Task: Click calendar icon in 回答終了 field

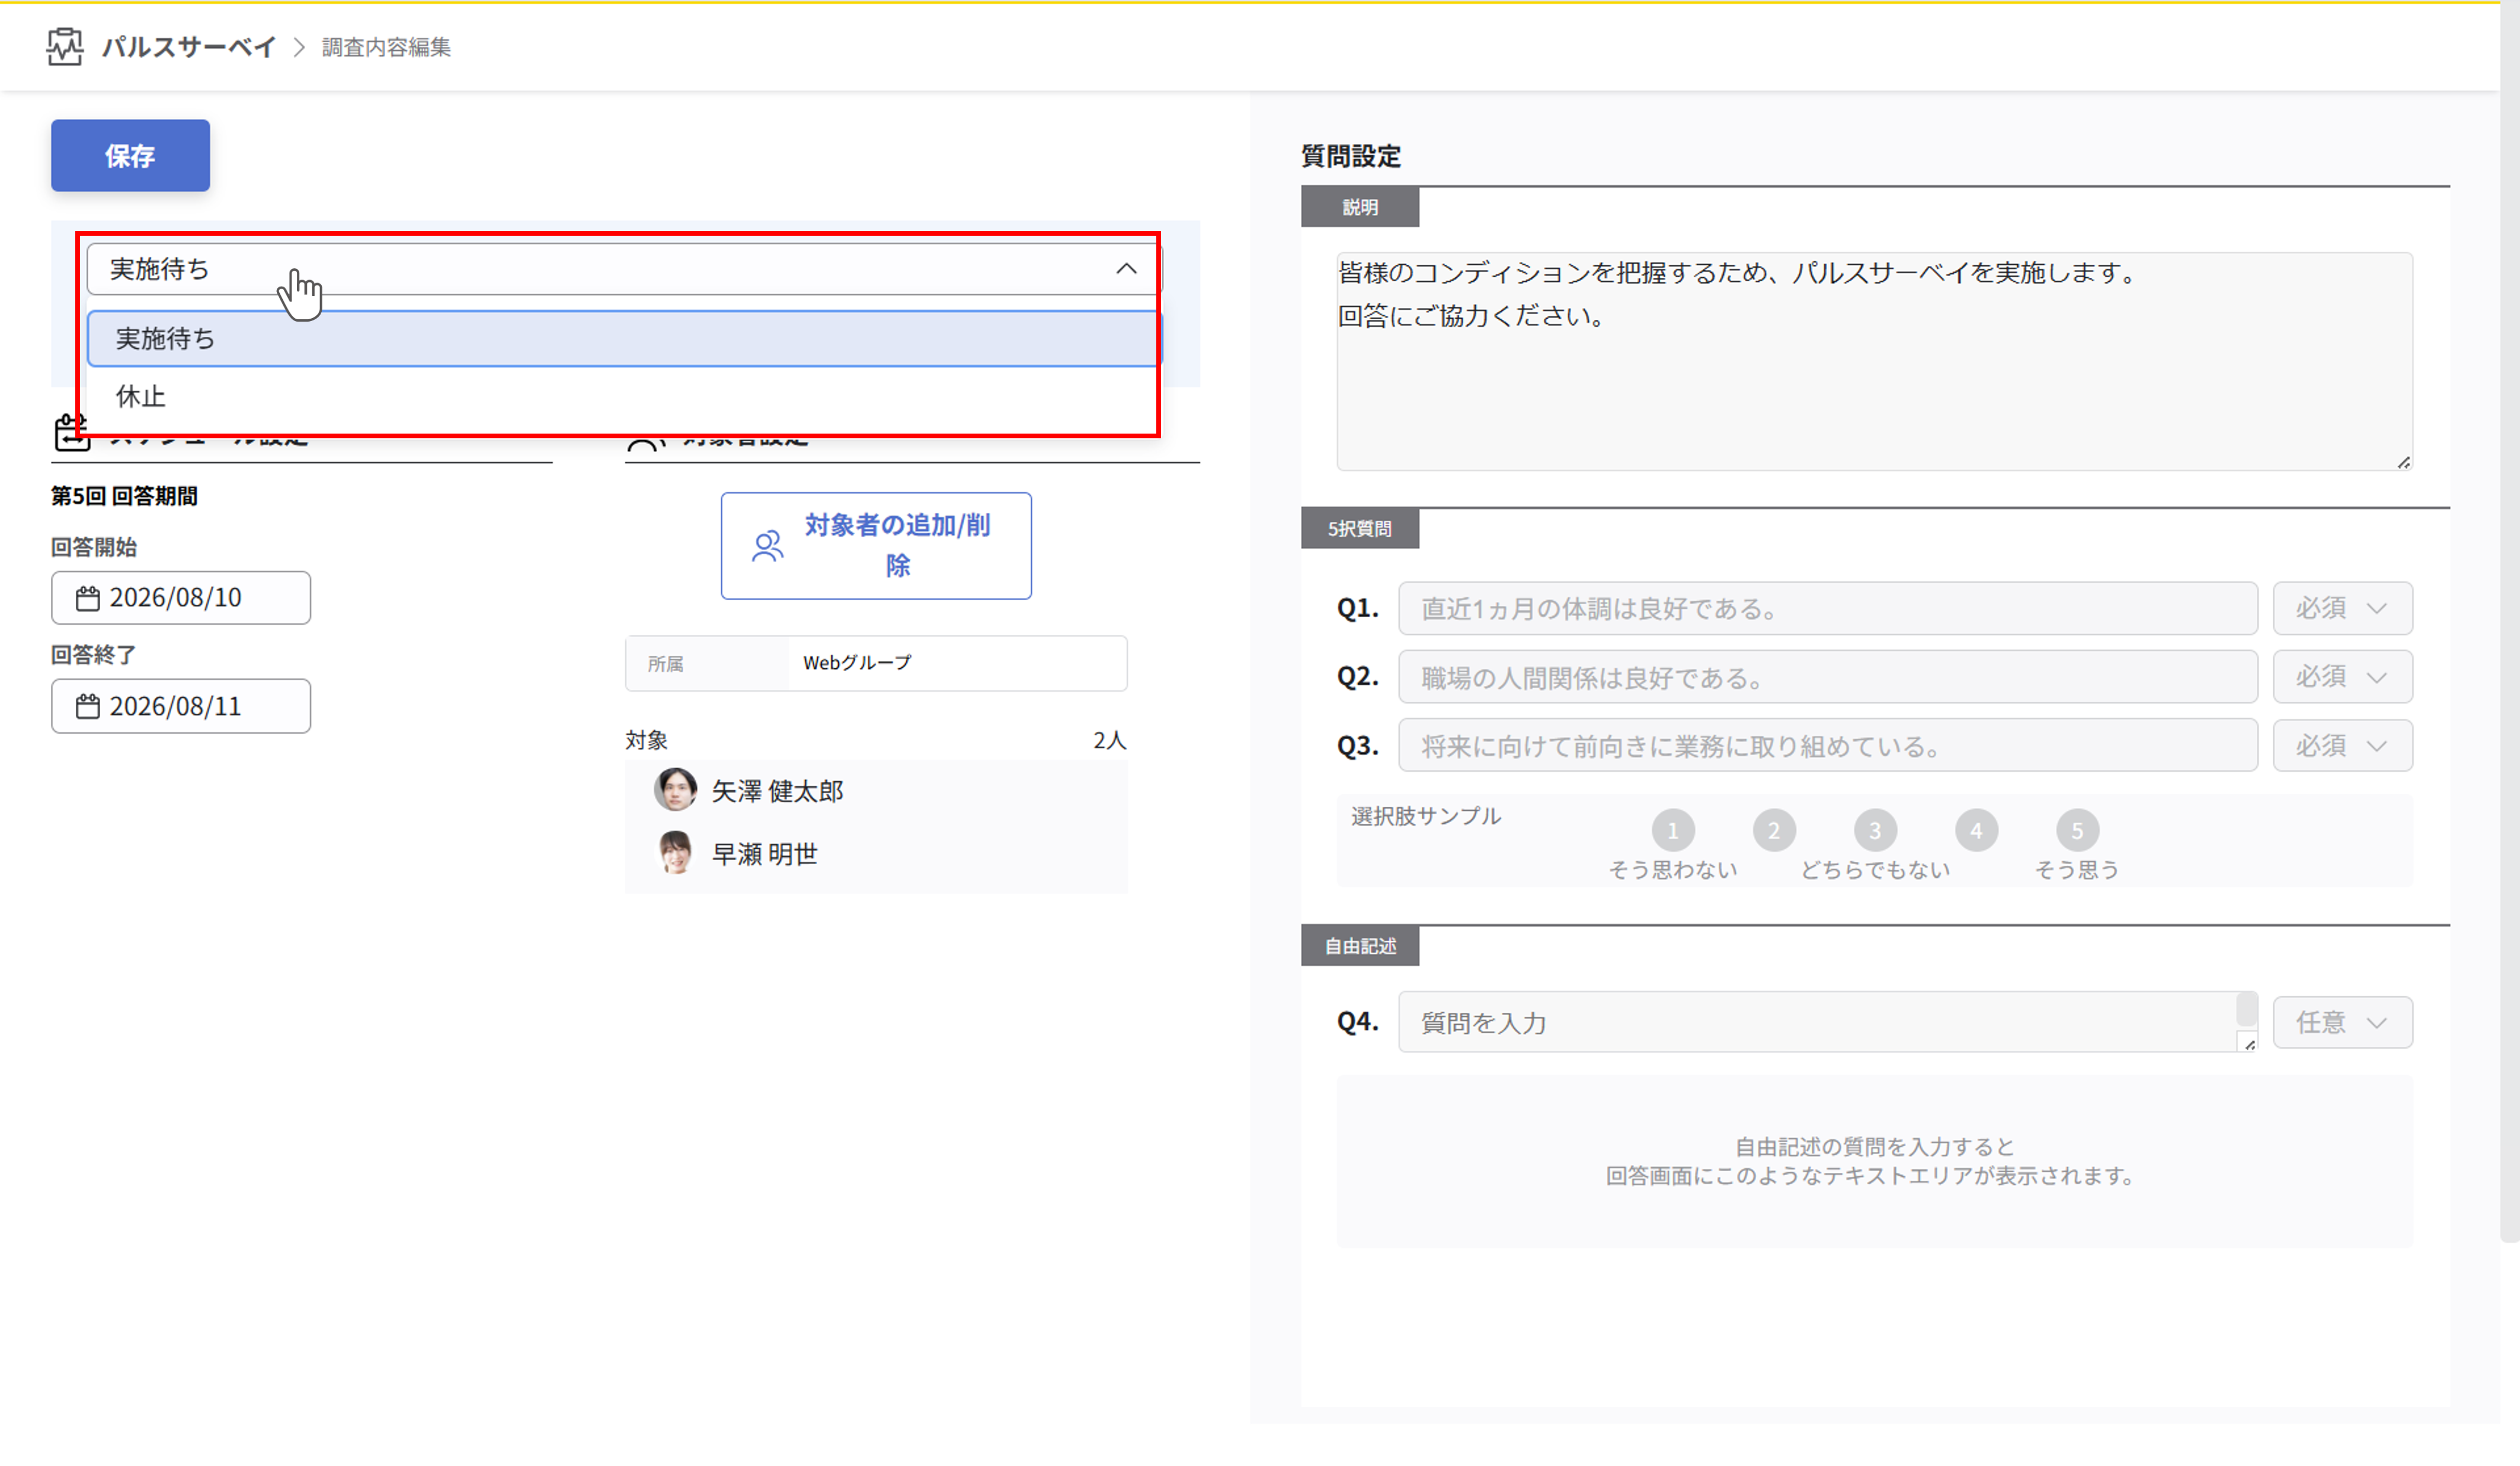Action: click(88, 707)
